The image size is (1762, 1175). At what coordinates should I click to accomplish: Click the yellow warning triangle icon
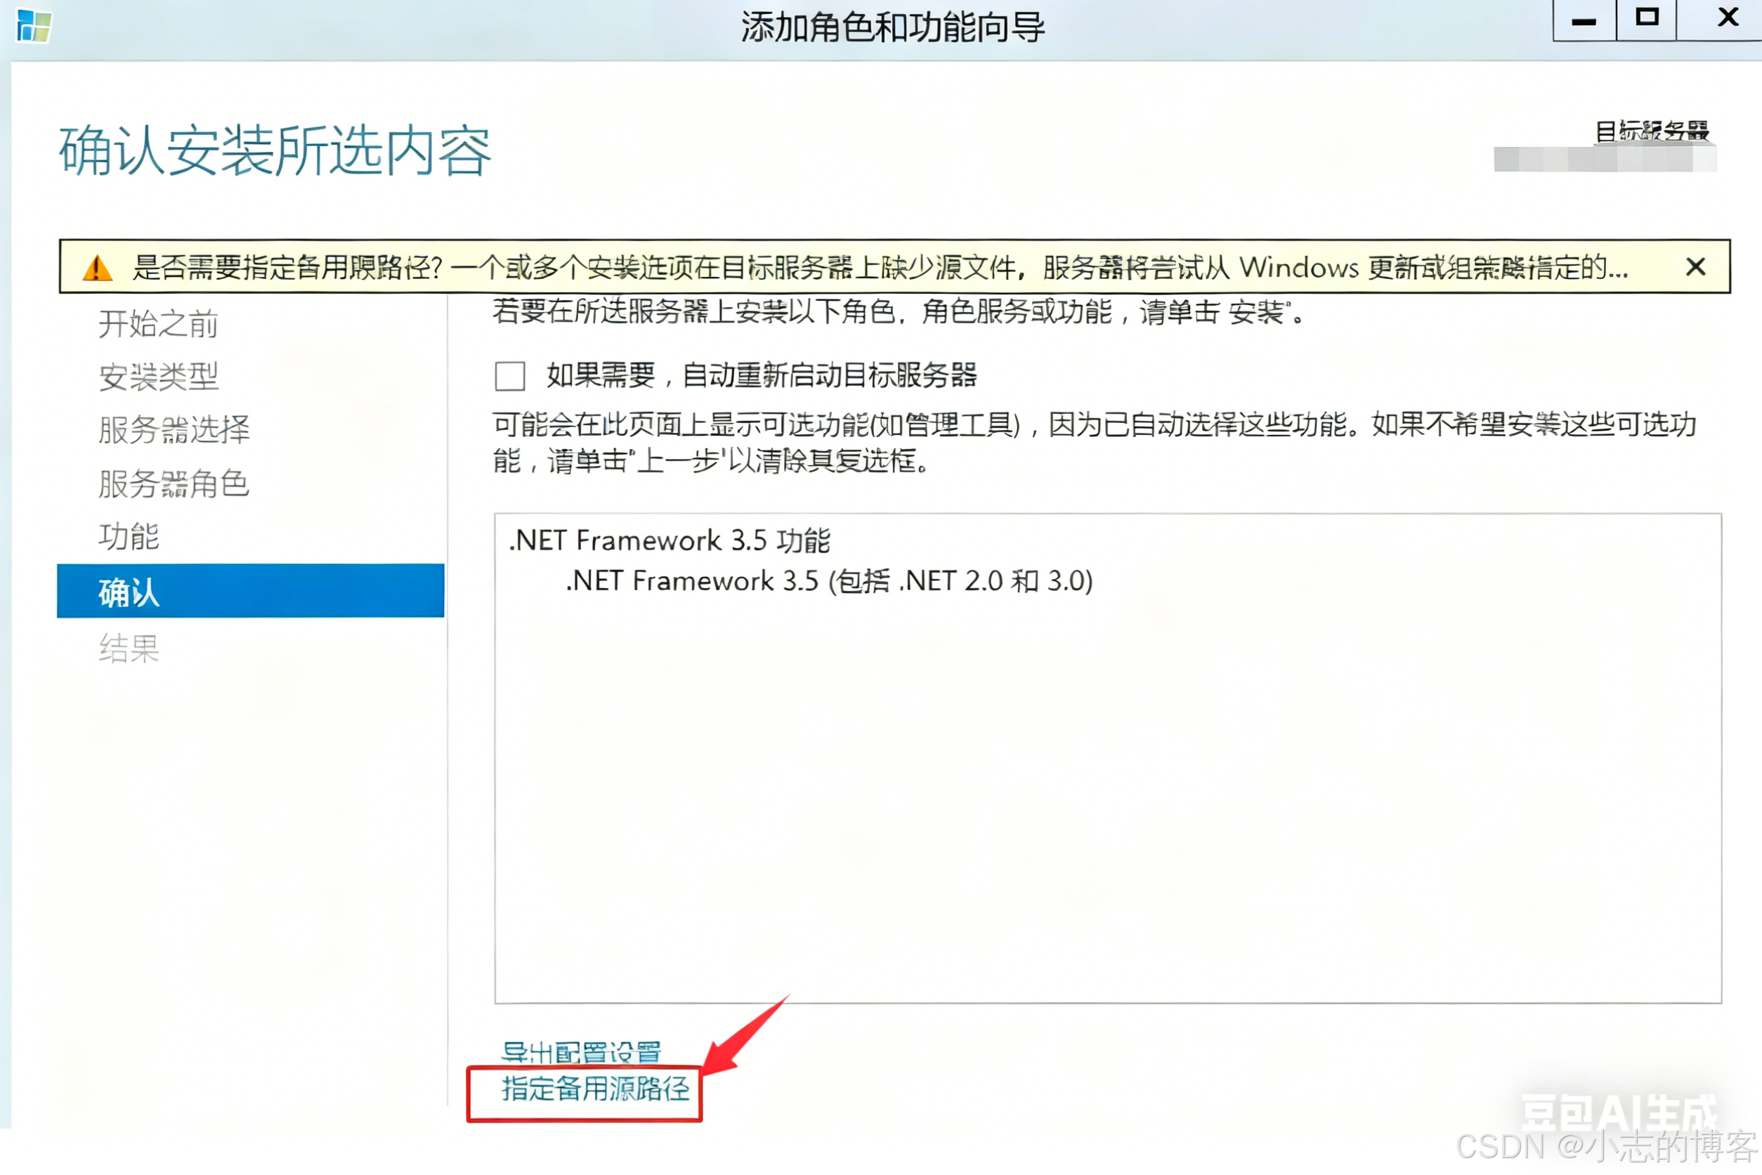pyautogui.click(x=97, y=268)
